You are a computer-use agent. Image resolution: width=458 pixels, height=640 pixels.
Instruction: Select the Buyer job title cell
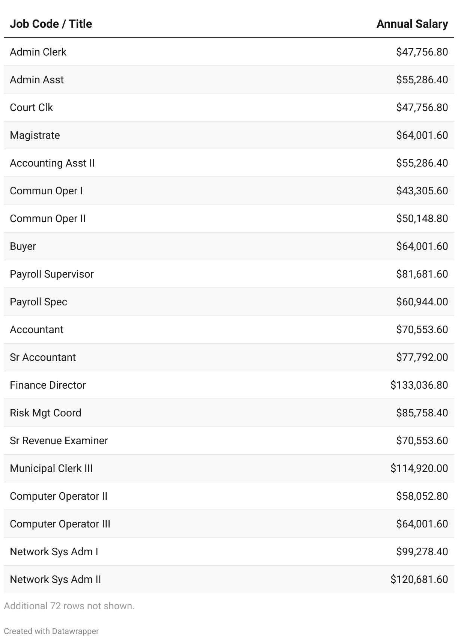[23, 246]
